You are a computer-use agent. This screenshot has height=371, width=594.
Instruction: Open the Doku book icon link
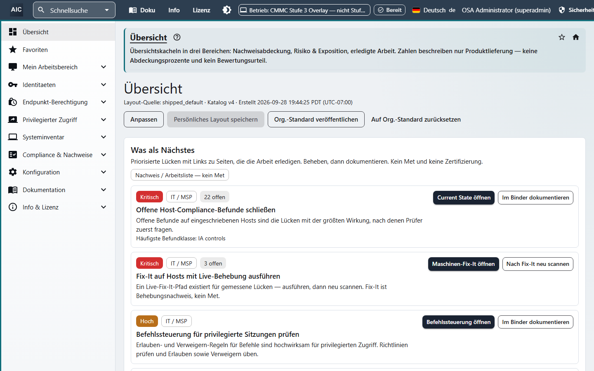133,10
